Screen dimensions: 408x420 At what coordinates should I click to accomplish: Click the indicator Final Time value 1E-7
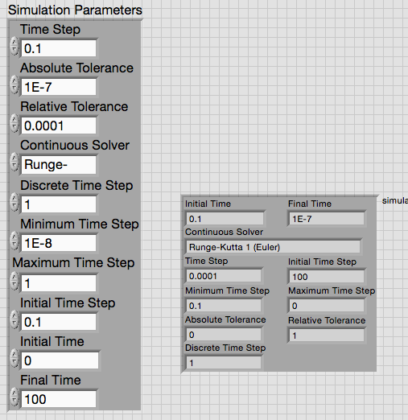(327, 219)
